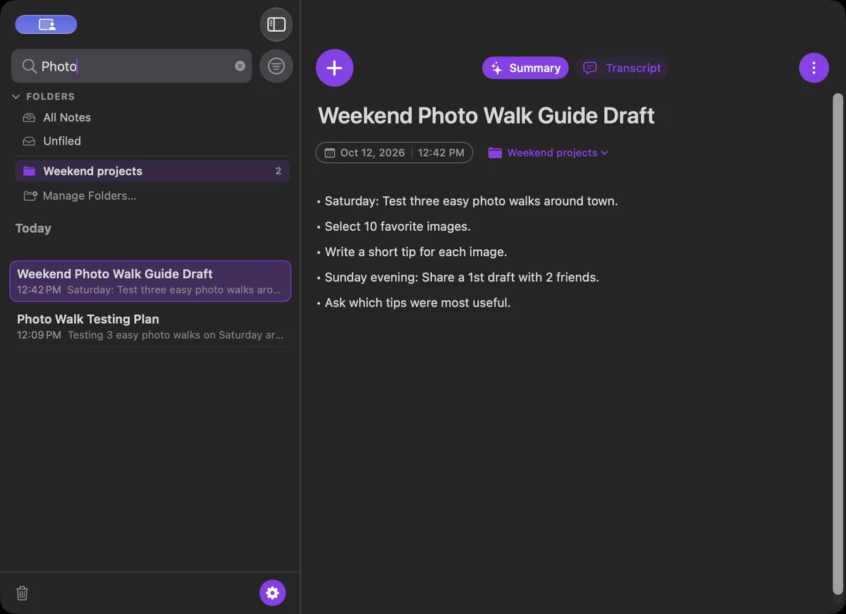Select the Weekend Photo Walk Guide Draft note
Viewport: 846px width, 614px height.
click(x=150, y=281)
